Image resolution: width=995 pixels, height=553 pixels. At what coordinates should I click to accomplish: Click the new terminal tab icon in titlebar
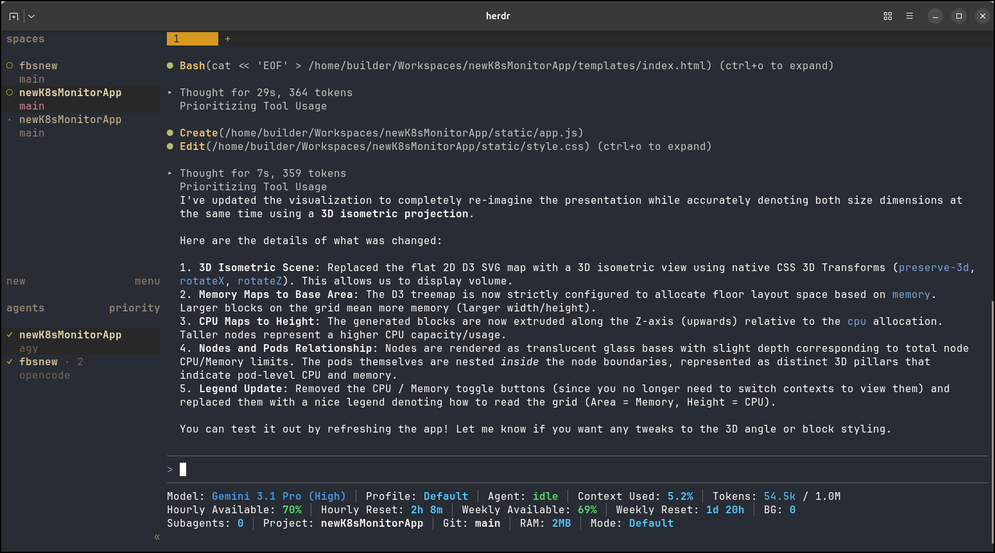(x=13, y=16)
